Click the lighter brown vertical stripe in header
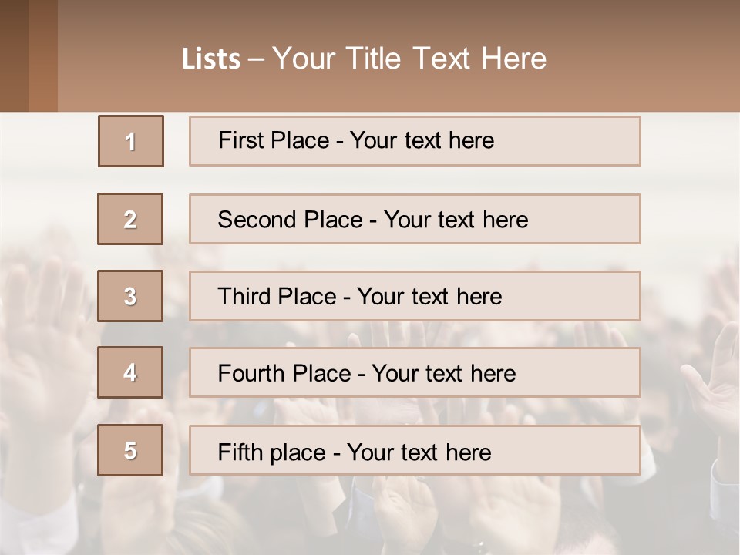This screenshot has height=555, width=740. click(x=43, y=55)
